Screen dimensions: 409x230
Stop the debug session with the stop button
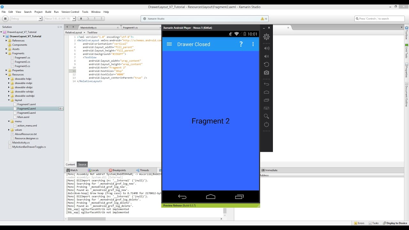(x=5, y=19)
